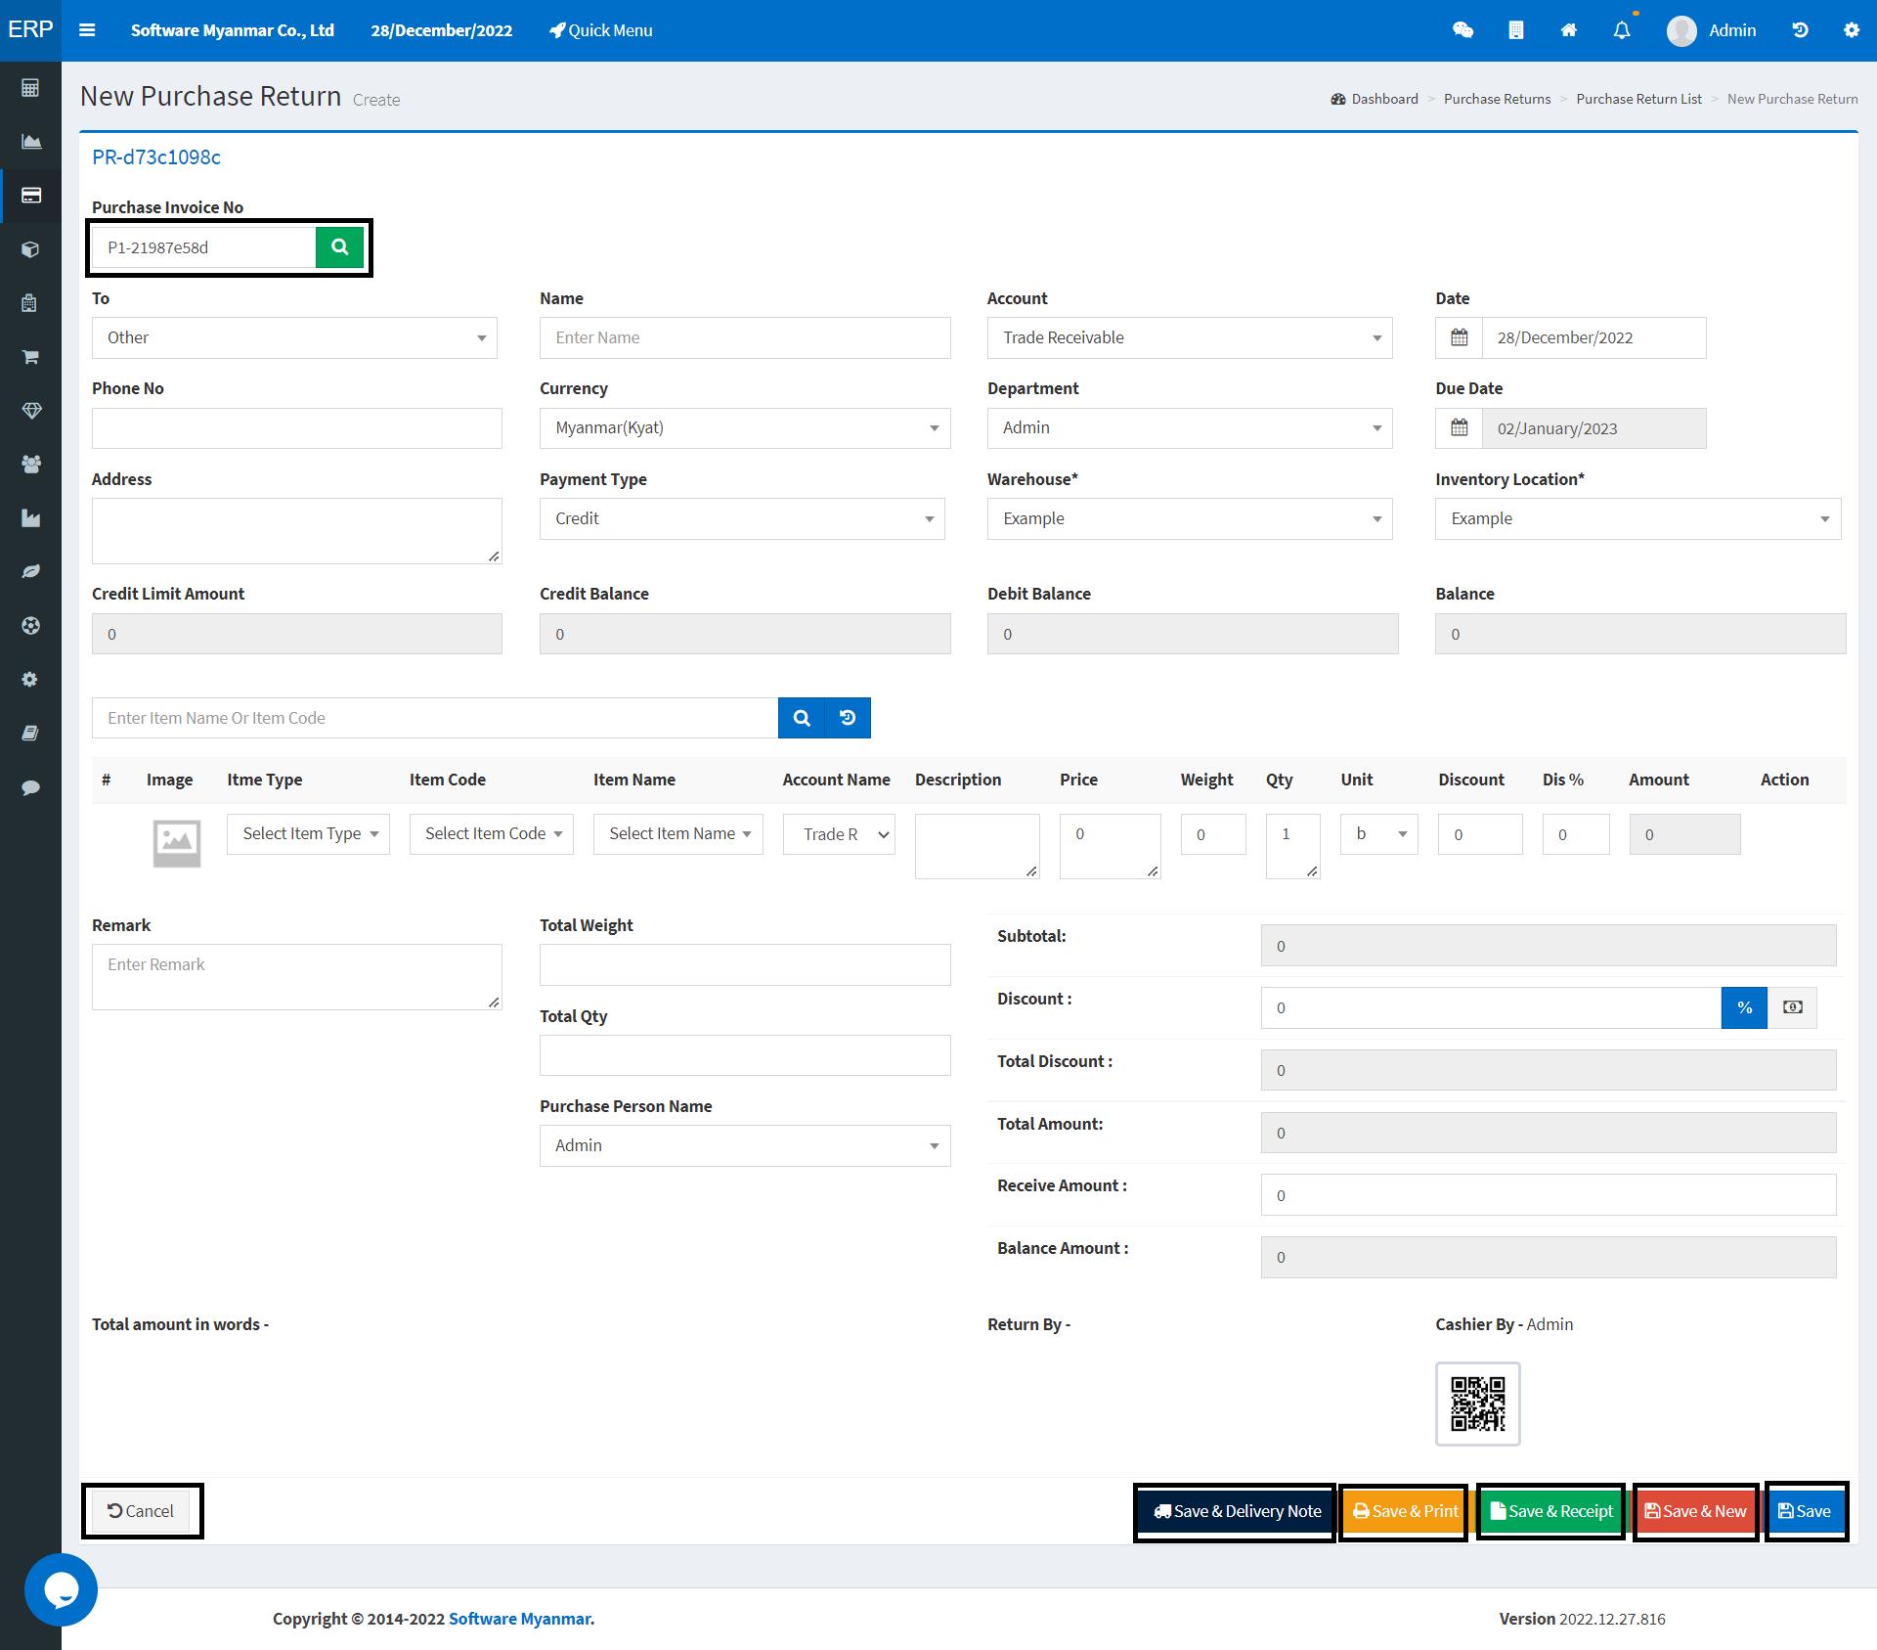Click Cancel button

(141, 1511)
